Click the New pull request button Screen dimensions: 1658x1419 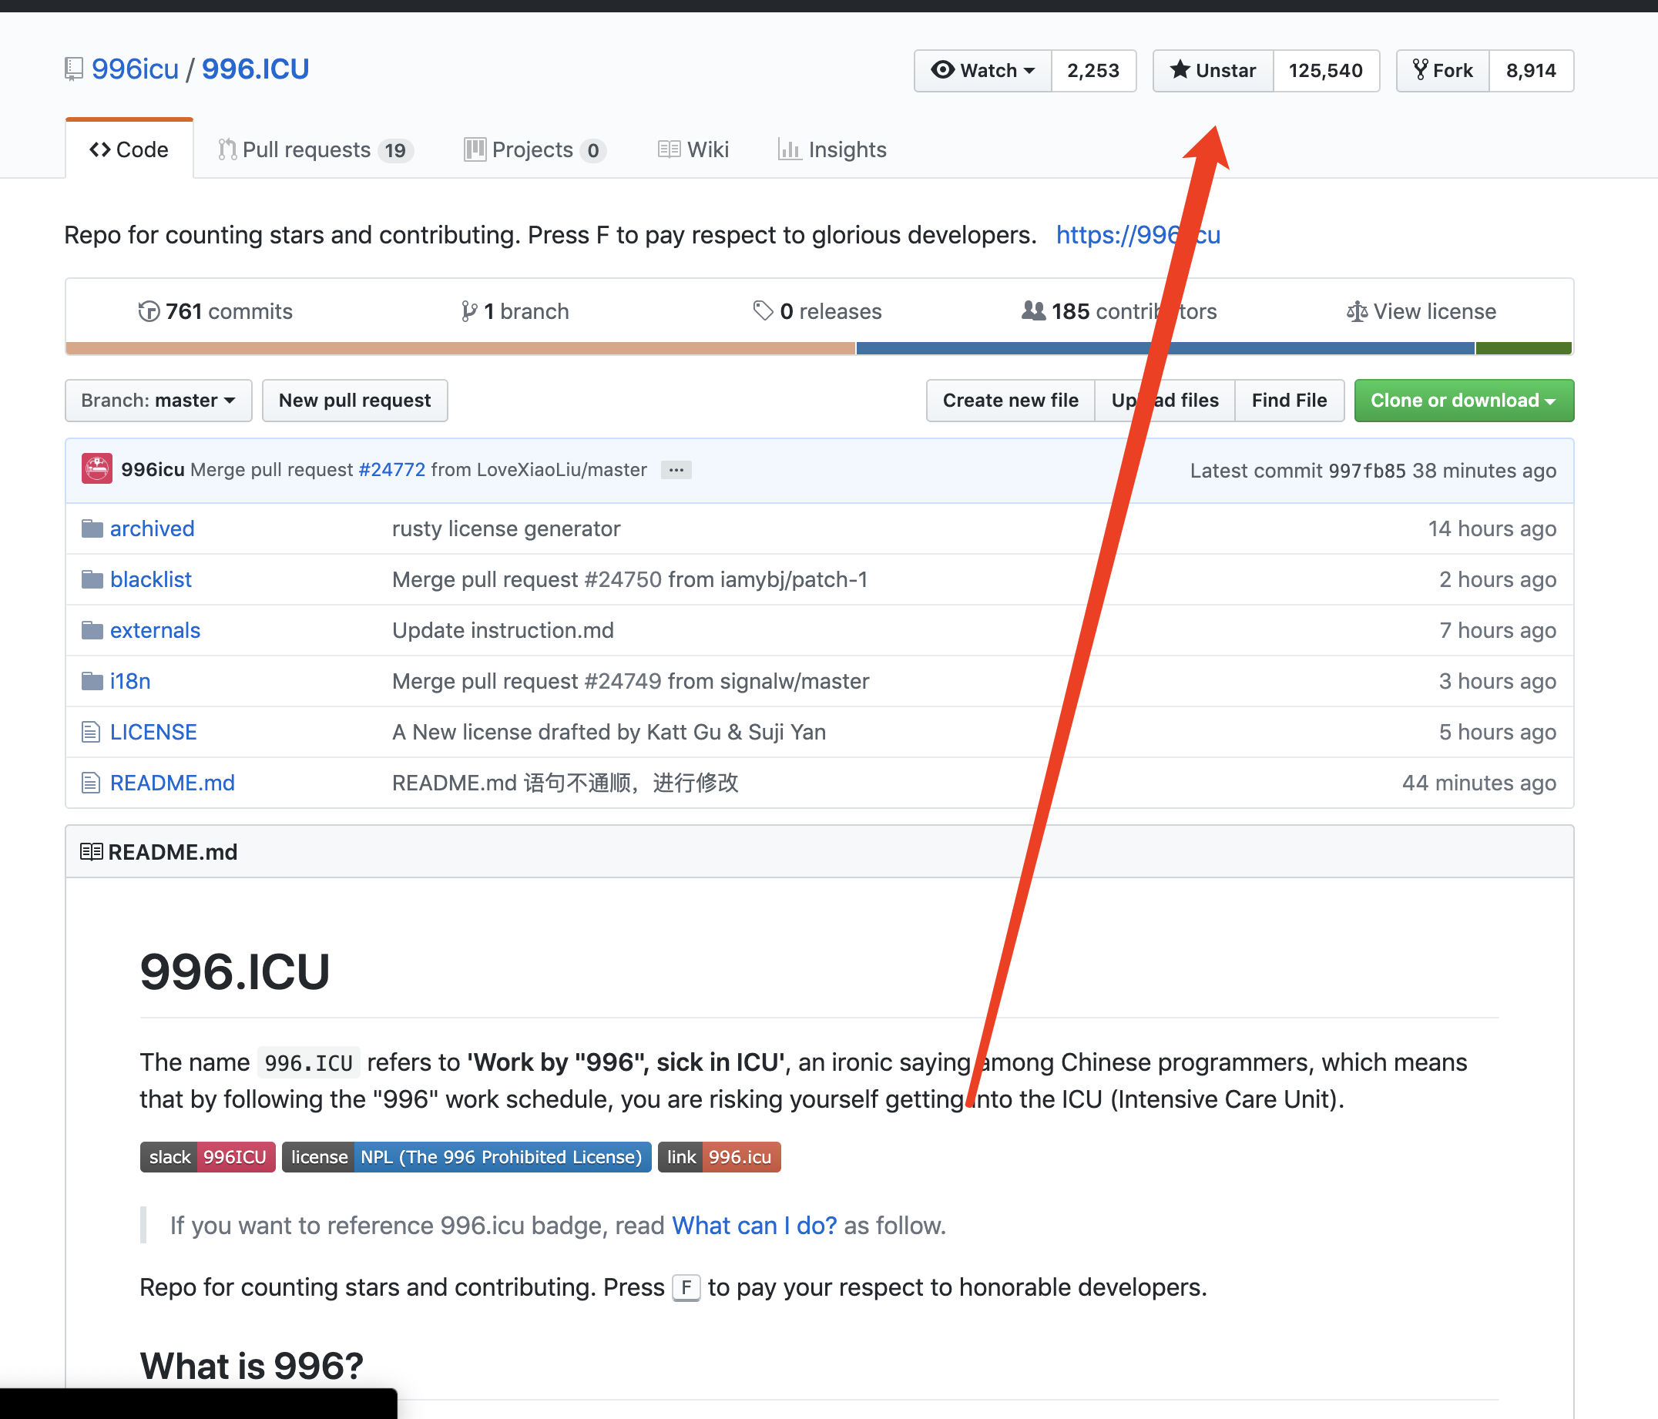pyautogui.click(x=354, y=400)
